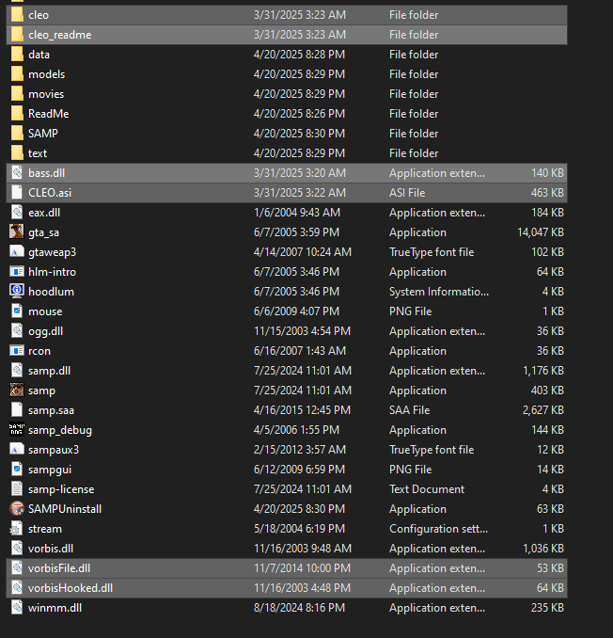The width and height of the screenshot is (613, 638).
Task: Click the type "ASI File"
Action: [x=407, y=193]
